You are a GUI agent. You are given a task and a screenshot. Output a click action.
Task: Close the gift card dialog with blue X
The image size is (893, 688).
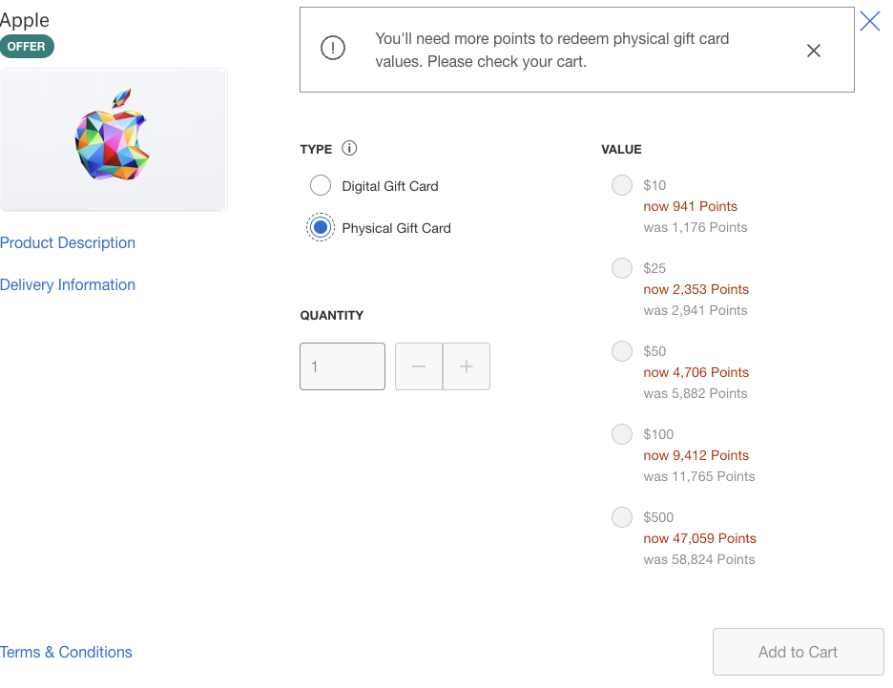pyautogui.click(x=869, y=21)
